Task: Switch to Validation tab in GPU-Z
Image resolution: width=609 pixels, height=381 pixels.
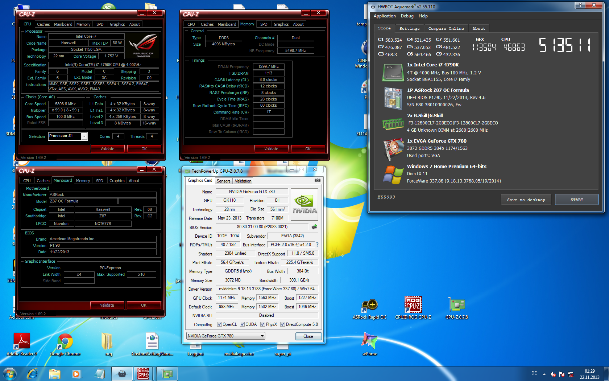Action: click(243, 181)
